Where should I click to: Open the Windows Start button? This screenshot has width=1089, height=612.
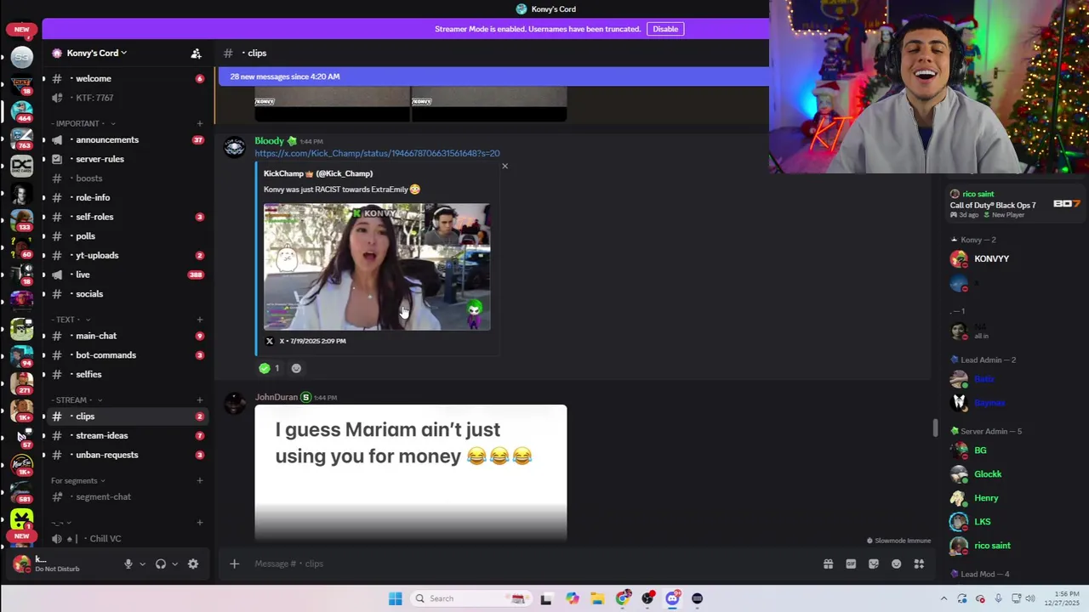(x=395, y=598)
